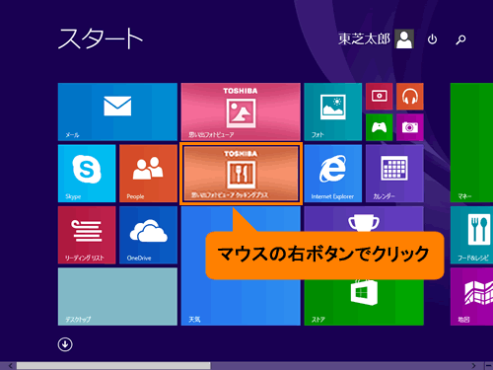The image size is (493, 370).
Task: Open the OneDrive tile
Action: (x=148, y=235)
